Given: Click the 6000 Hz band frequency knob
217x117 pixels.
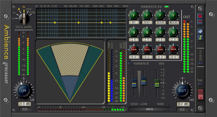Looking at the screenshot, I should point(173,15).
